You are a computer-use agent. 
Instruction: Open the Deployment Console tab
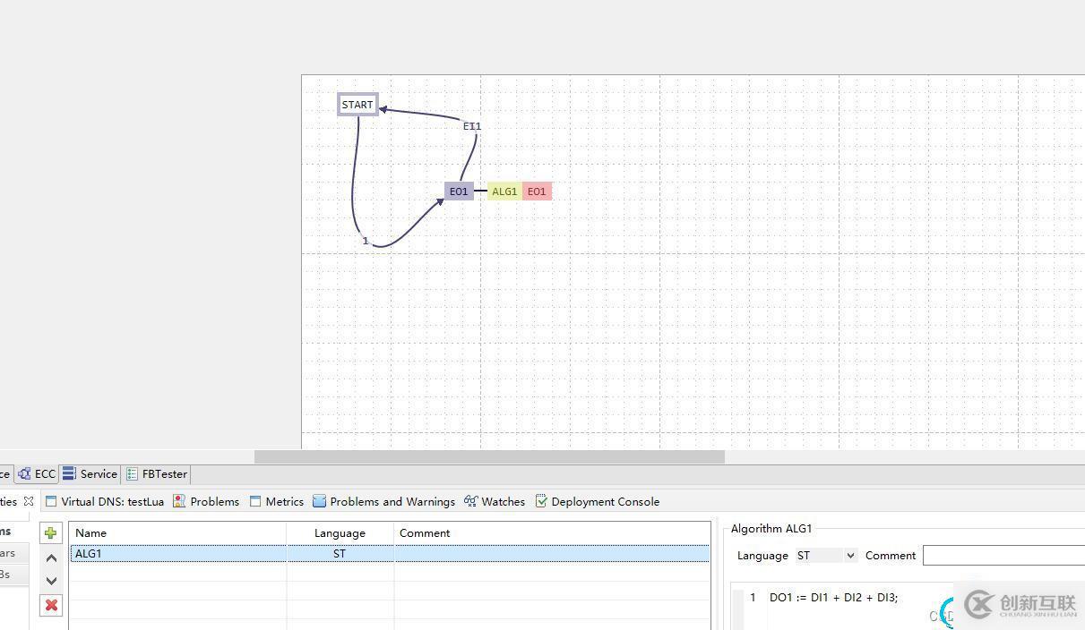(597, 502)
